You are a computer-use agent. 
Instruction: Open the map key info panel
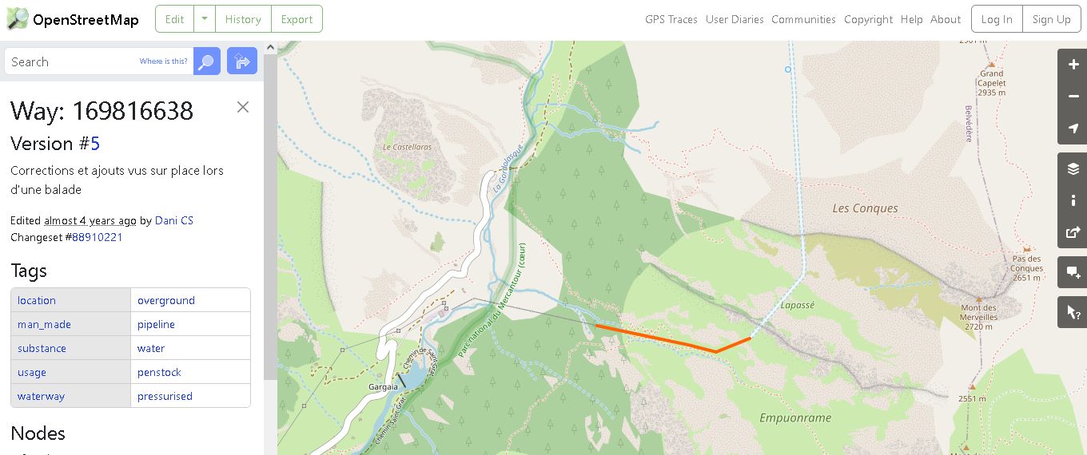coord(1073,200)
